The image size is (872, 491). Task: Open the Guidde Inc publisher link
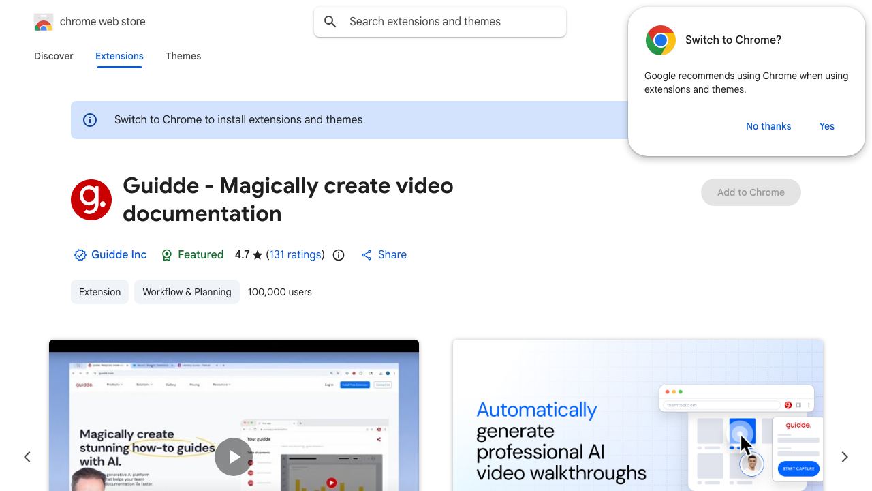[x=119, y=255]
